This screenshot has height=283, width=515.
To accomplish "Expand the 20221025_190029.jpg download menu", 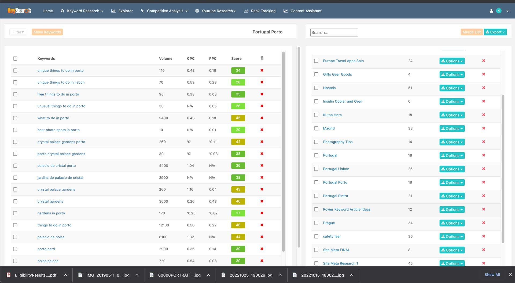I will (x=280, y=275).
